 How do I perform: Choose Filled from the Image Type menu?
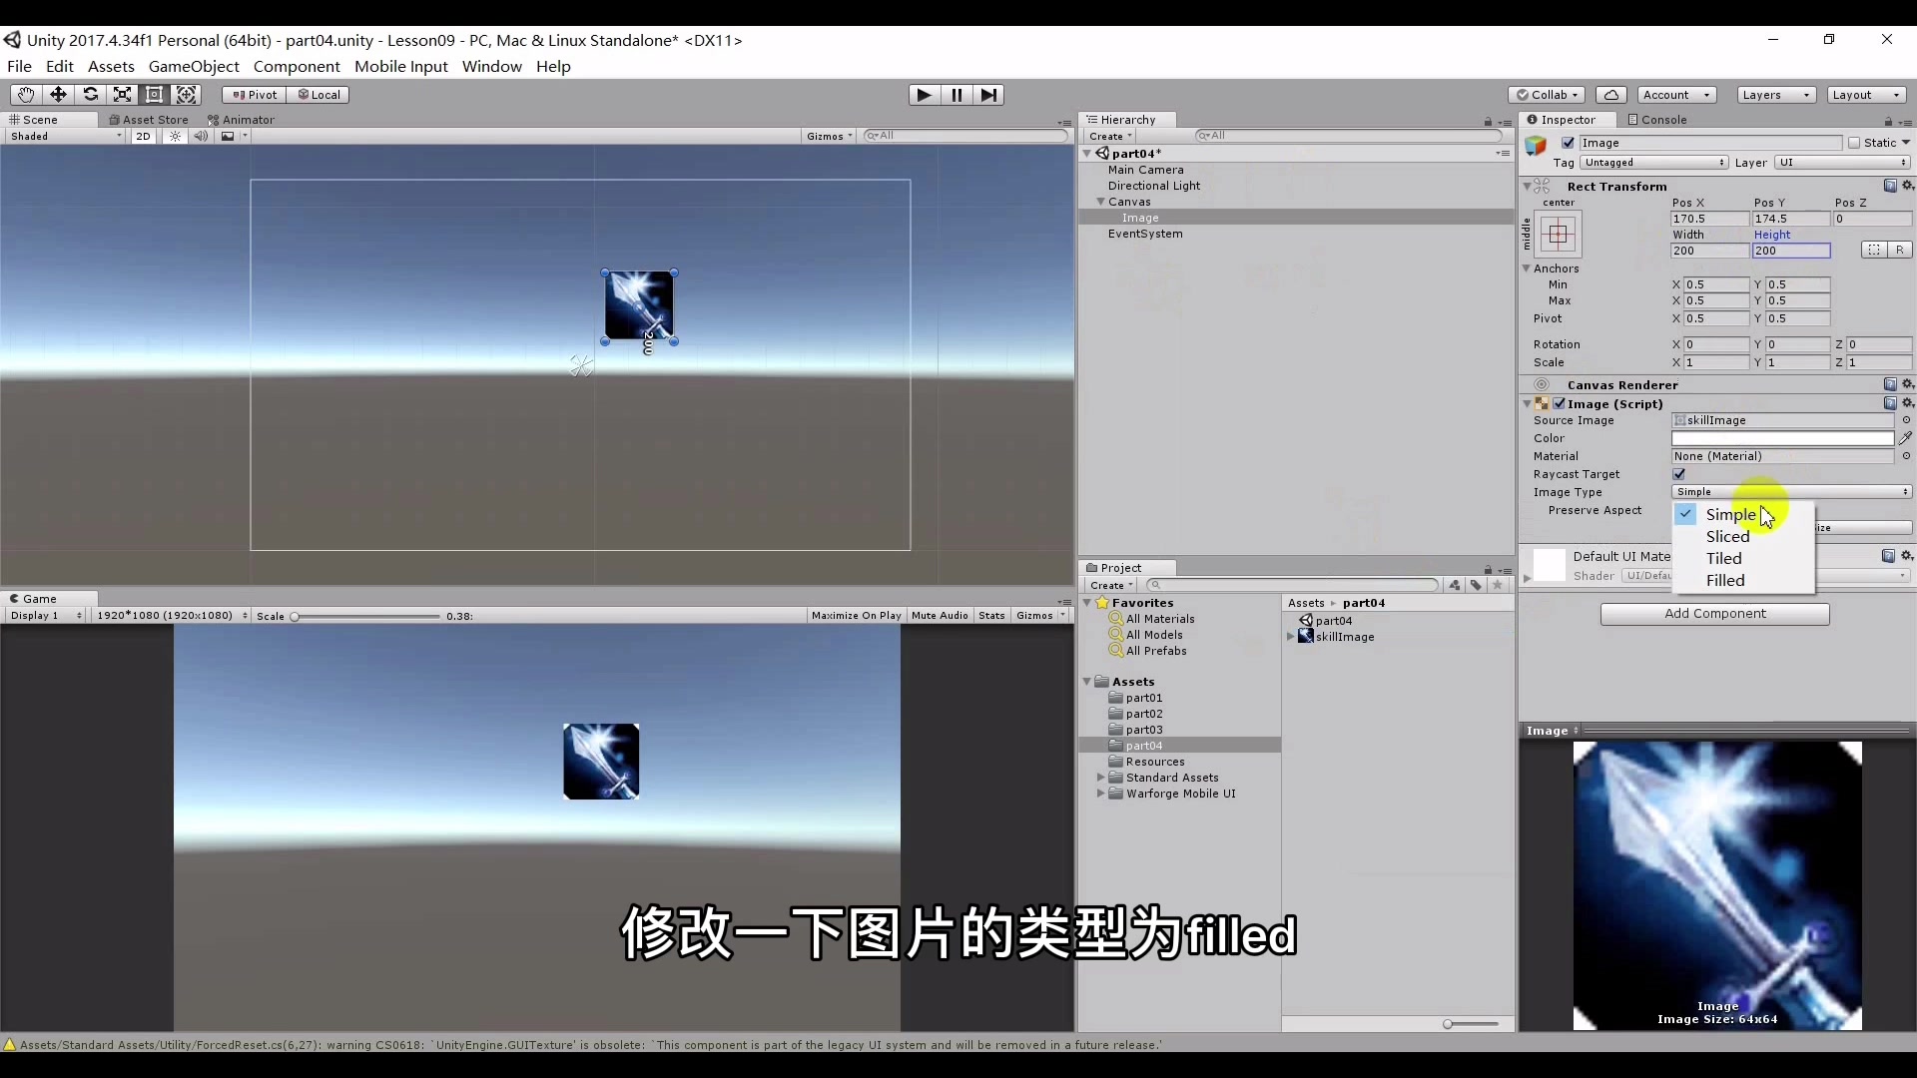[1724, 580]
